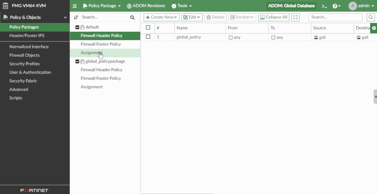Select global_policypackage Firewall Header Policy

[x=105, y=70]
